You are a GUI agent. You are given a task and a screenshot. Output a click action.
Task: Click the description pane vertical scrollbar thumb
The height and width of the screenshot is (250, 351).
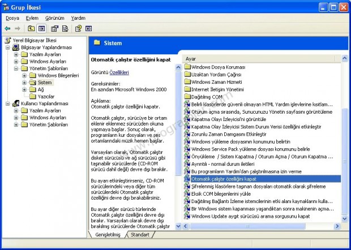click(x=178, y=123)
